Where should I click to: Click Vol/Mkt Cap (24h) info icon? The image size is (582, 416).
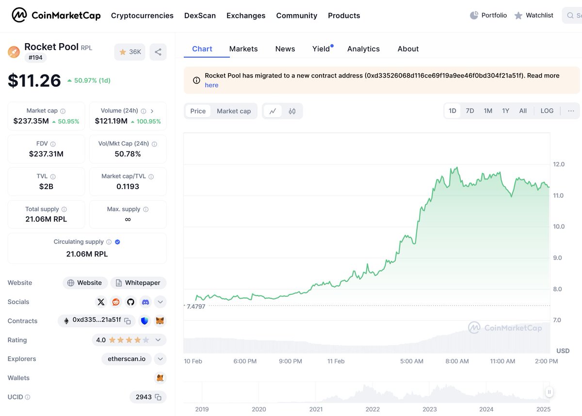point(154,144)
